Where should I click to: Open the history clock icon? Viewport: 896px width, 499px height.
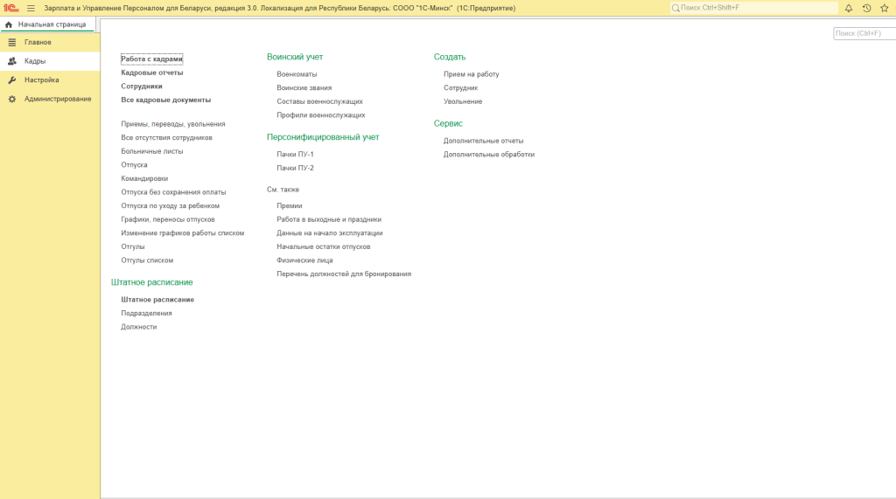click(866, 8)
